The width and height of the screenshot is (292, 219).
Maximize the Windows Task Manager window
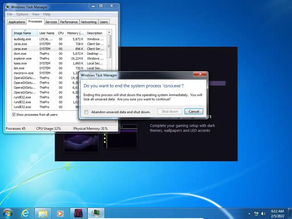[x=101, y=6]
